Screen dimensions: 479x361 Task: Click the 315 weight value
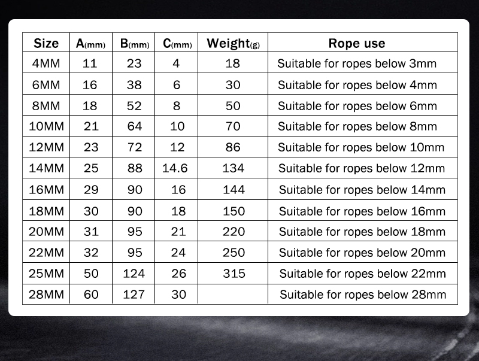tap(234, 274)
